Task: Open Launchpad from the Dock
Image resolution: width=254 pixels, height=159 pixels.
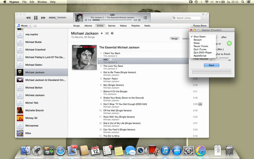Action: click(x=37, y=150)
